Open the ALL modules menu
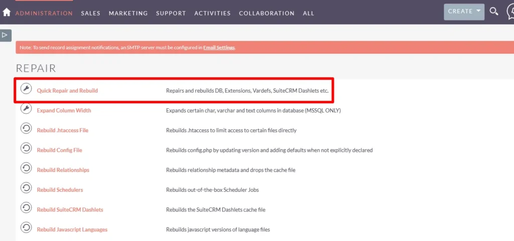 [x=308, y=13]
